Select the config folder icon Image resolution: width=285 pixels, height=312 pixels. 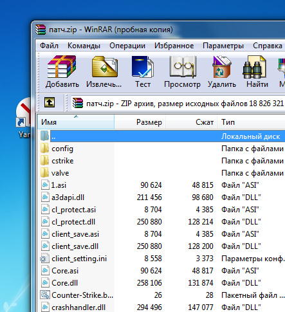coord(45,149)
